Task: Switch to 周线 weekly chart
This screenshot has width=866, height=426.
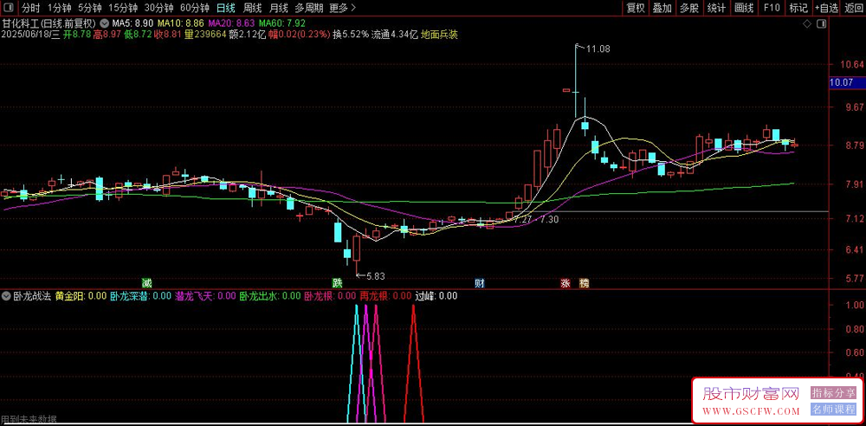Action: 252,8
